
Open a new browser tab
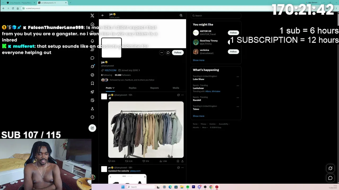(x=70, y=3)
